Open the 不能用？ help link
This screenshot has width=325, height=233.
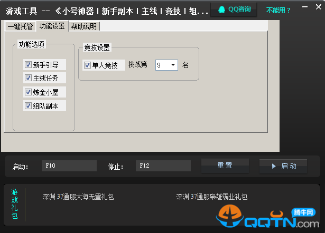tap(278, 10)
